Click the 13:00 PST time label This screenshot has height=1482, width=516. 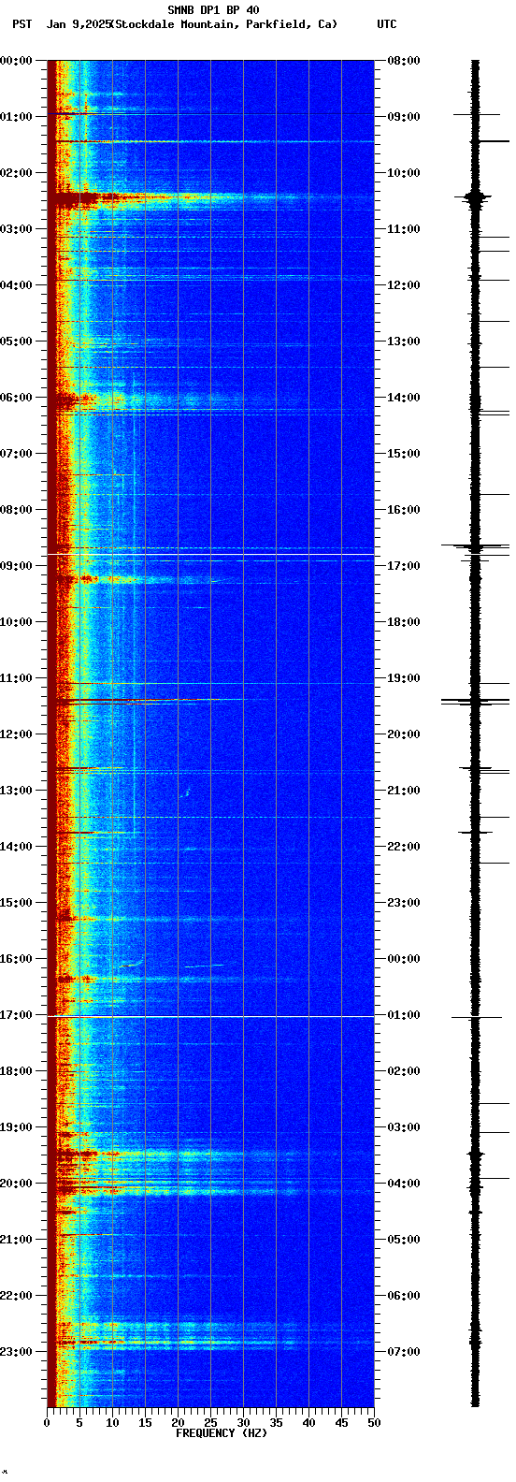16,791
